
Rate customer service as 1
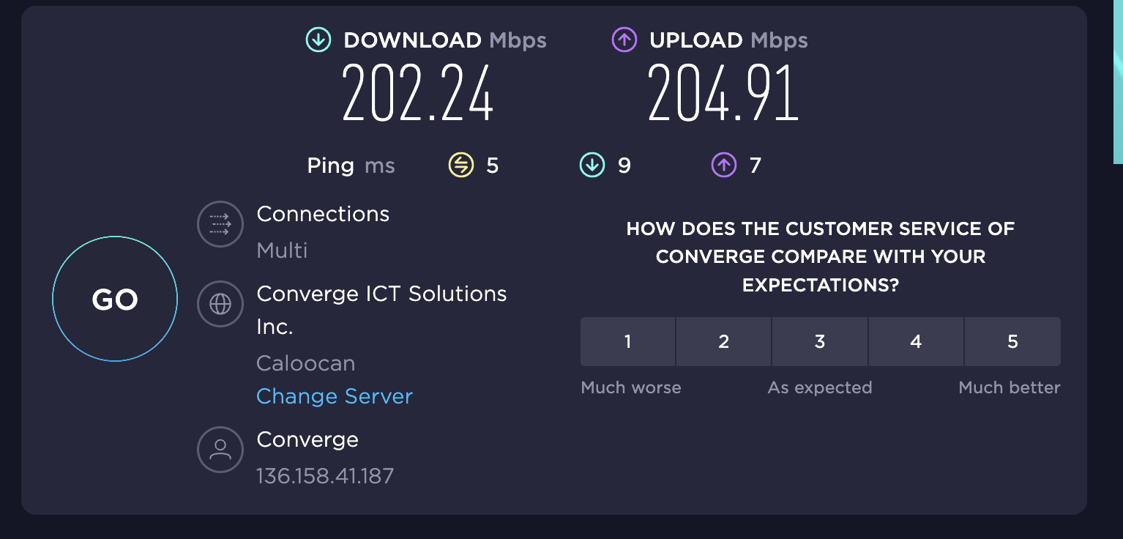627,341
